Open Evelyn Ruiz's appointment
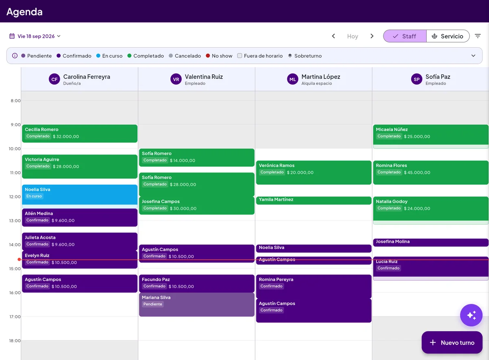 coord(80,260)
